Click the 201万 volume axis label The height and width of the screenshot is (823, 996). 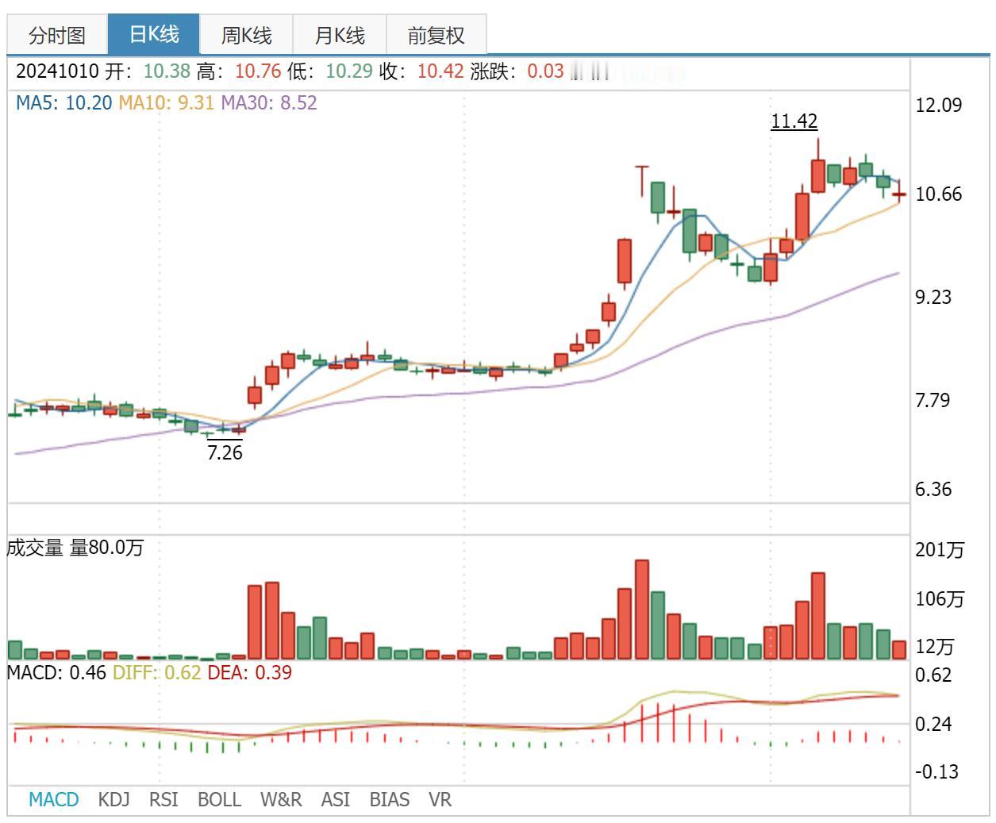click(x=940, y=549)
